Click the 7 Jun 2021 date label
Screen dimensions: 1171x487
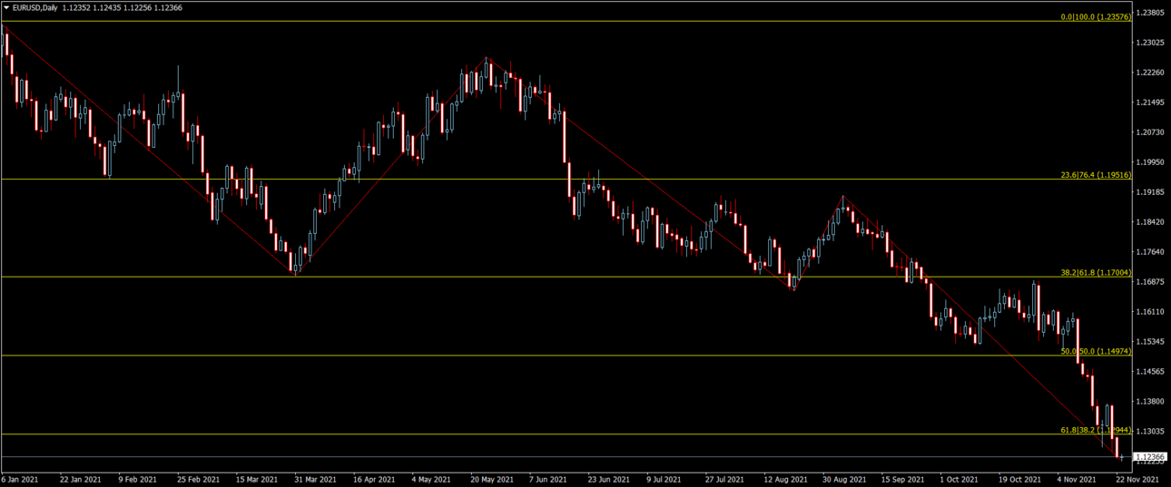coord(549,479)
